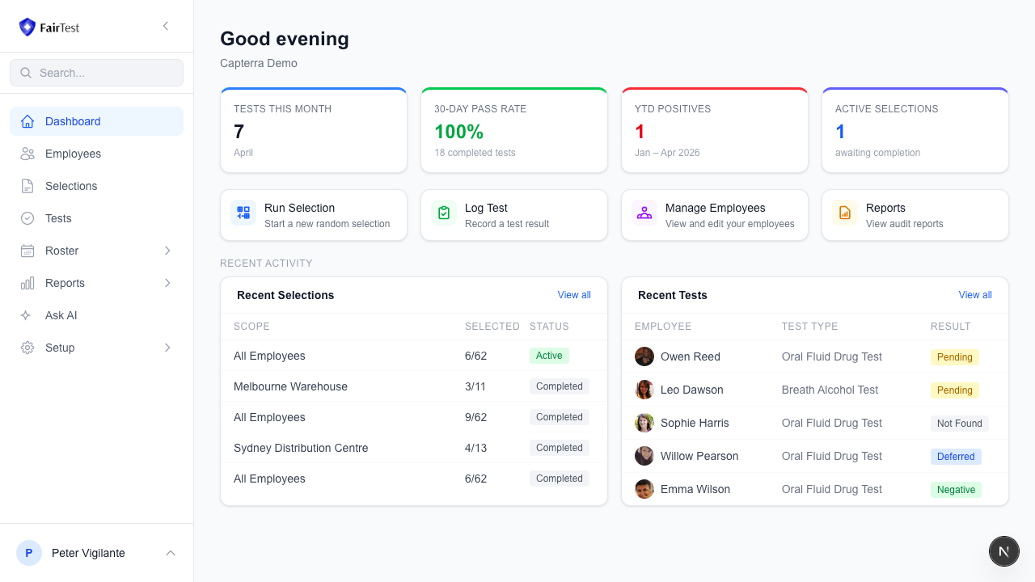The width and height of the screenshot is (1035, 582).
Task: Select the Melbourne Warehouse selection row
Action: point(414,386)
